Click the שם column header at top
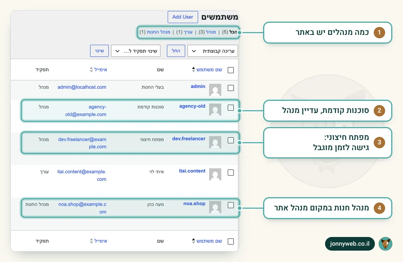 [x=160, y=70]
